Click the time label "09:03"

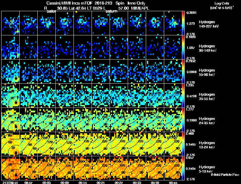tap(47, 182)
